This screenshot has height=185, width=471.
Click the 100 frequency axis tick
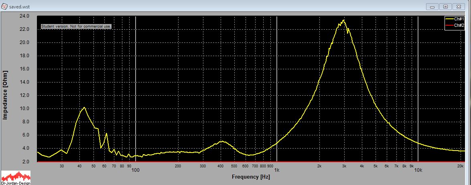(x=136, y=169)
